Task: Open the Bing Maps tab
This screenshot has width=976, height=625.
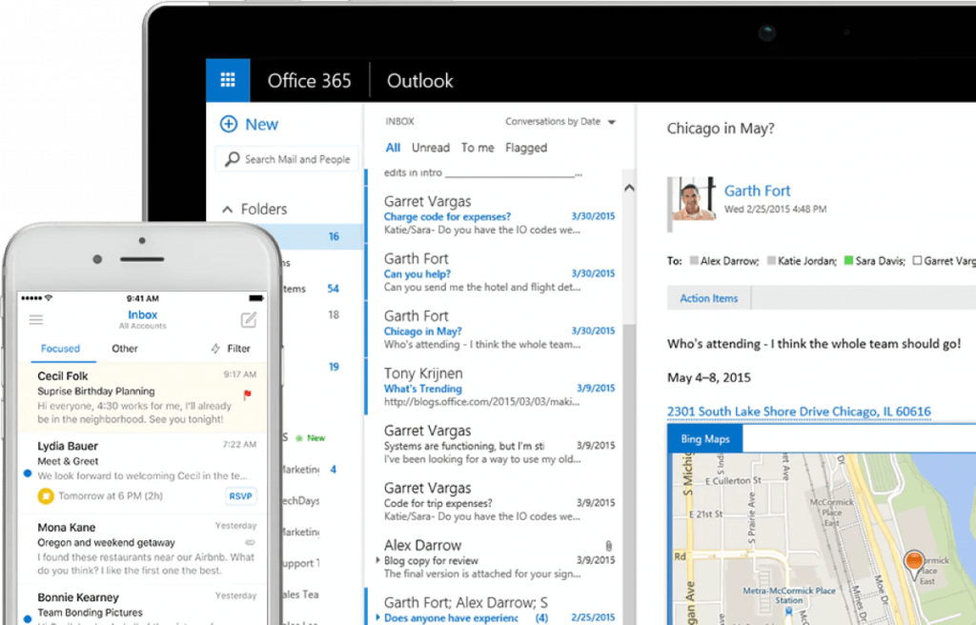Action: (705, 439)
